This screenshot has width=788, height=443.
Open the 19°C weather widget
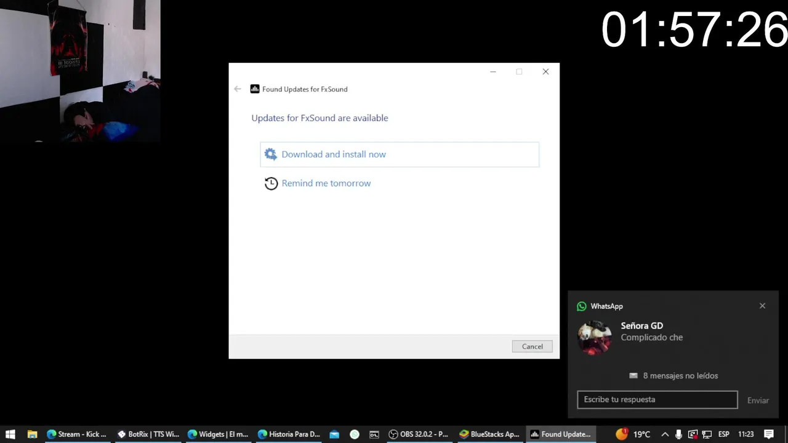(x=633, y=434)
